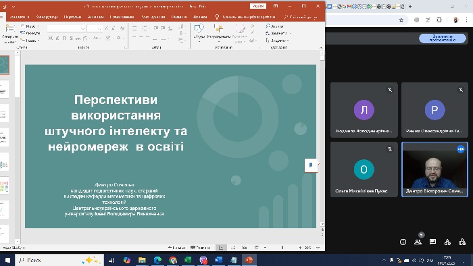Start slideshow from status bar
The image size is (473, 266).
256,248
